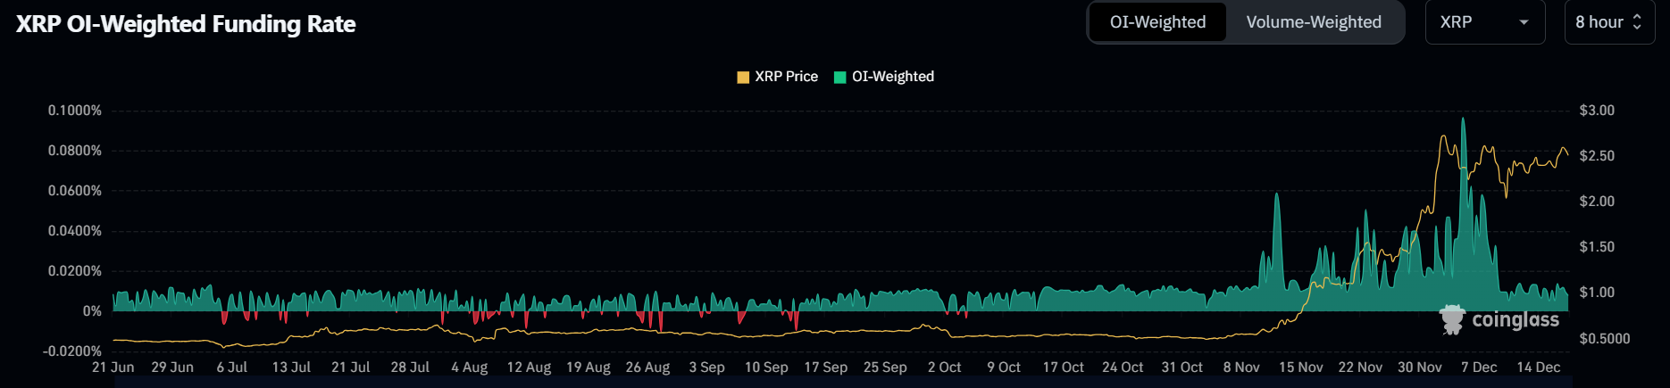The height and width of the screenshot is (388, 1670).
Task: Click the 8 hour stepper arrows
Action: coord(1637,22)
